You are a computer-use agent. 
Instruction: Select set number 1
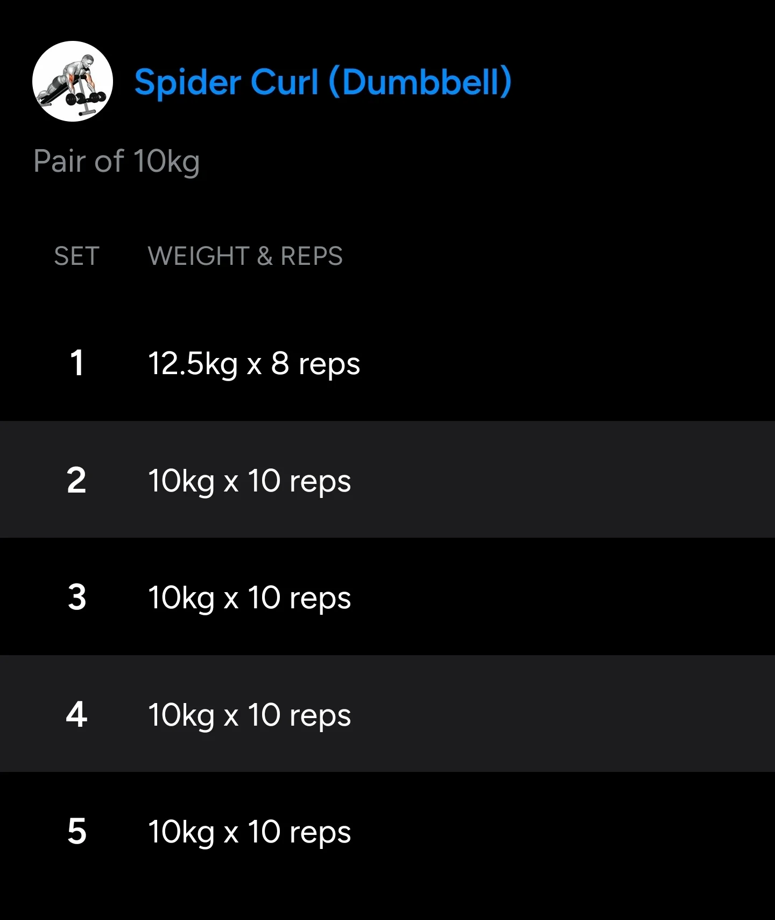pyautogui.click(x=77, y=363)
